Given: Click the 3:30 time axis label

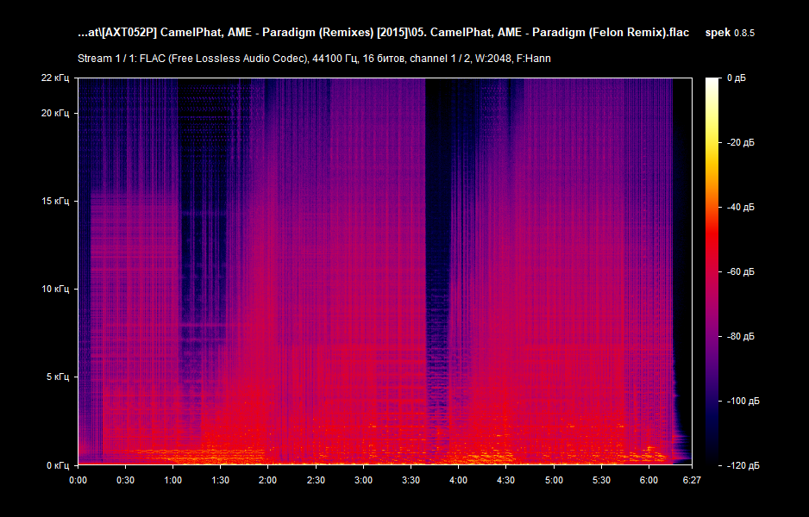Looking at the screenshot, I should [411, 481].
